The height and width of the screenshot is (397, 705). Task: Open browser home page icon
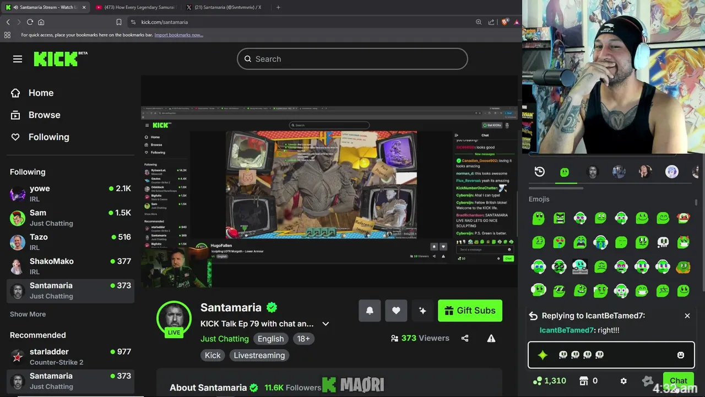pyautogui.click(x=41, y=22)
